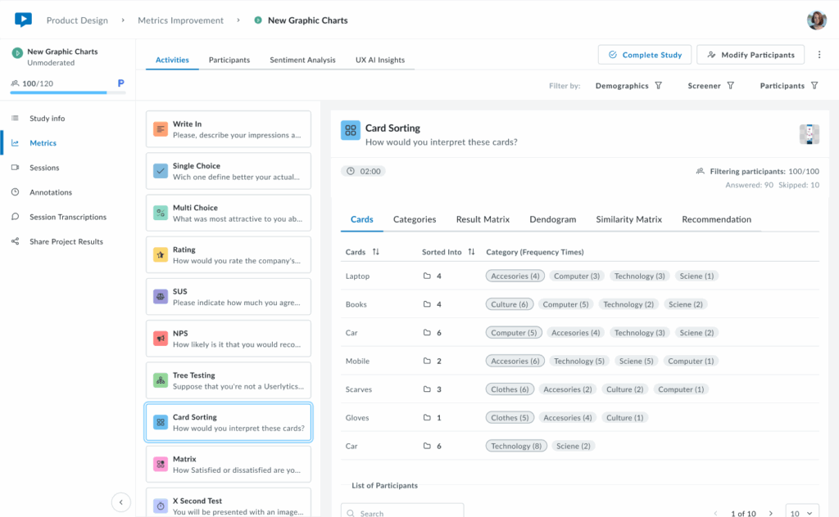Viewport: 839px width, 517px height.
Task: Click the Screener filter funnel icon
Action: pos(730,86)
